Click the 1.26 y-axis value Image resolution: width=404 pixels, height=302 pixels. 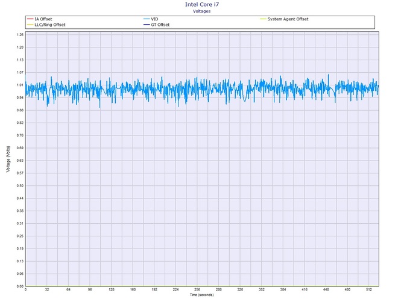pos(20,35)
